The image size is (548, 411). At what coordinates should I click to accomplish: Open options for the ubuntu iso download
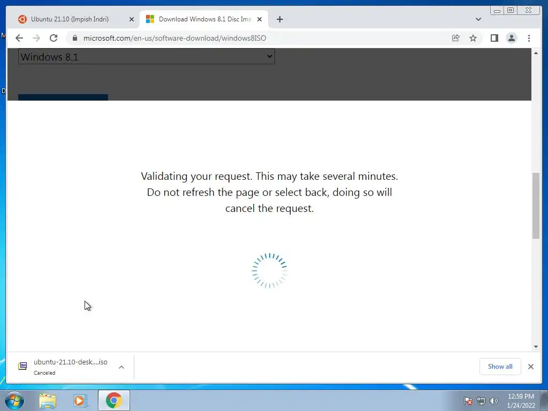pyautogui.click(x=121, y=367)
